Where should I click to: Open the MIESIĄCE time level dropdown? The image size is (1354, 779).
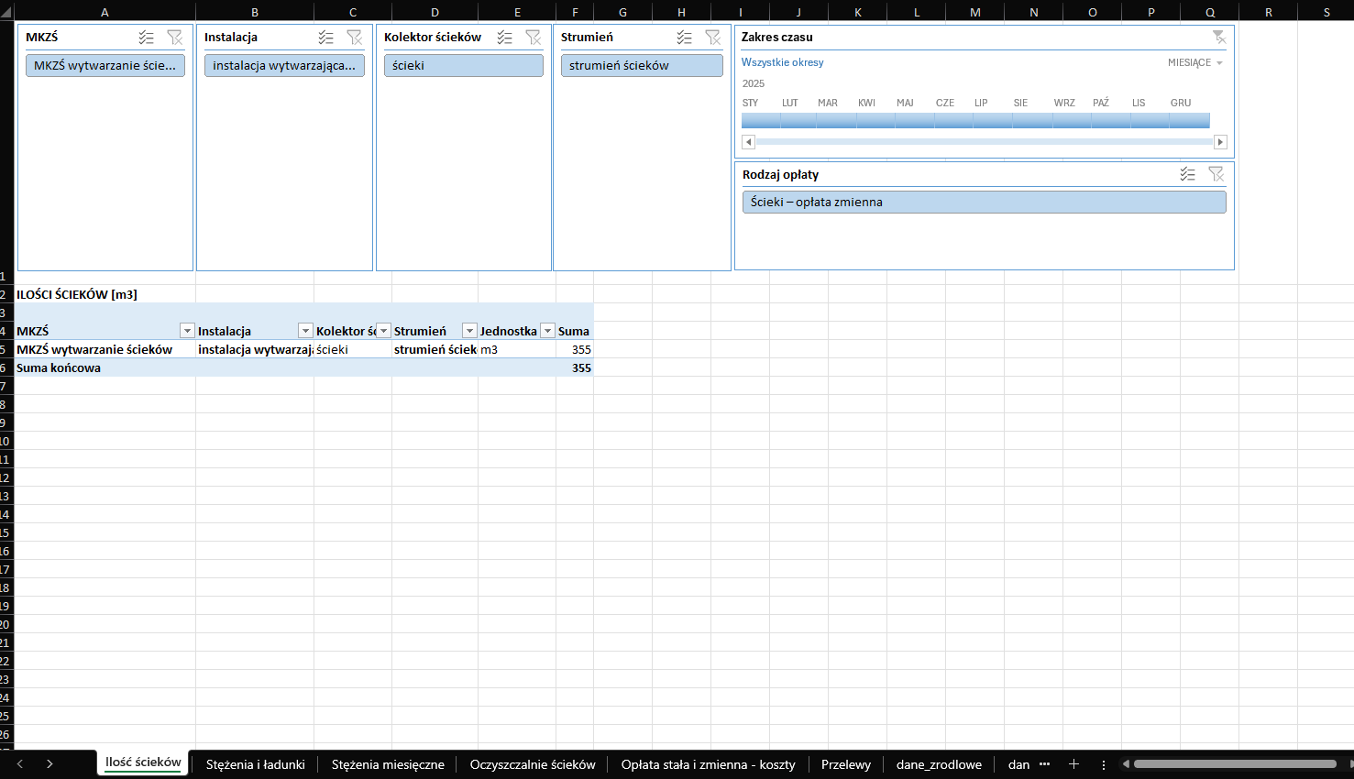pyautogui.click(x=1195, y=62)
